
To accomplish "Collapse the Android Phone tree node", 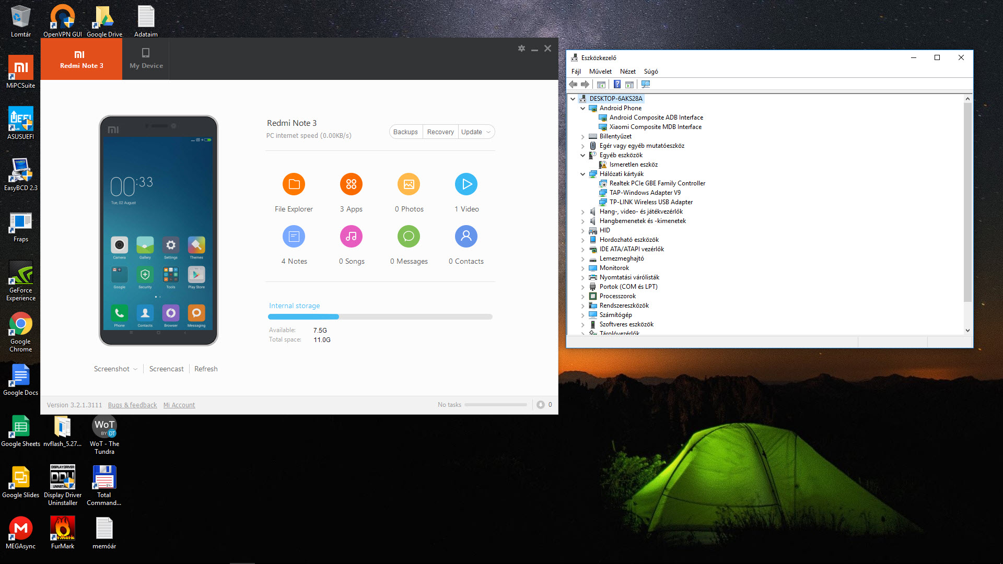I will (583, 108).
